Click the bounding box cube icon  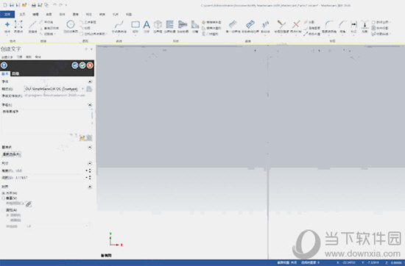click(158, 26)
